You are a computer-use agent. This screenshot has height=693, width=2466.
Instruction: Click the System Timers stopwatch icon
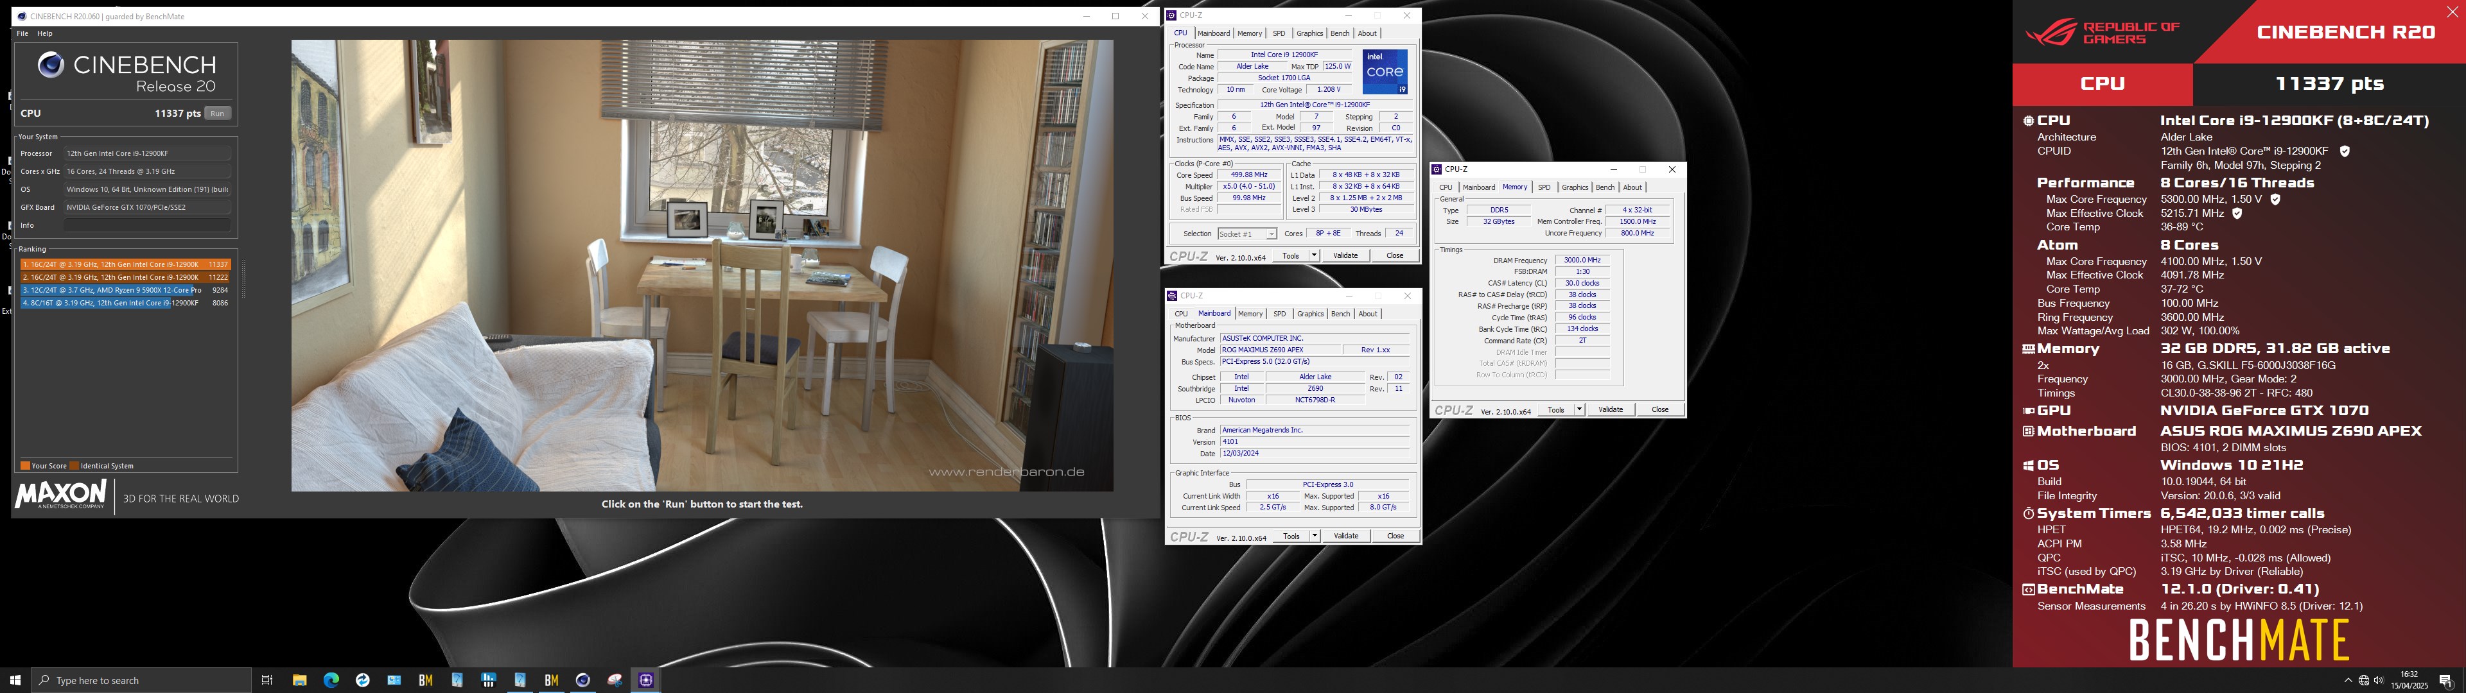(x=2027, y=514)
